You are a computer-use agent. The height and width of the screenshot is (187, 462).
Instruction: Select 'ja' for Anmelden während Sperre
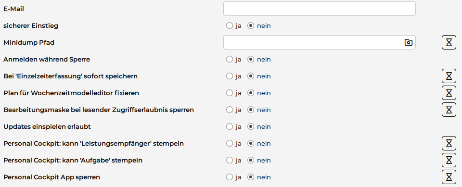coord(230,59)
